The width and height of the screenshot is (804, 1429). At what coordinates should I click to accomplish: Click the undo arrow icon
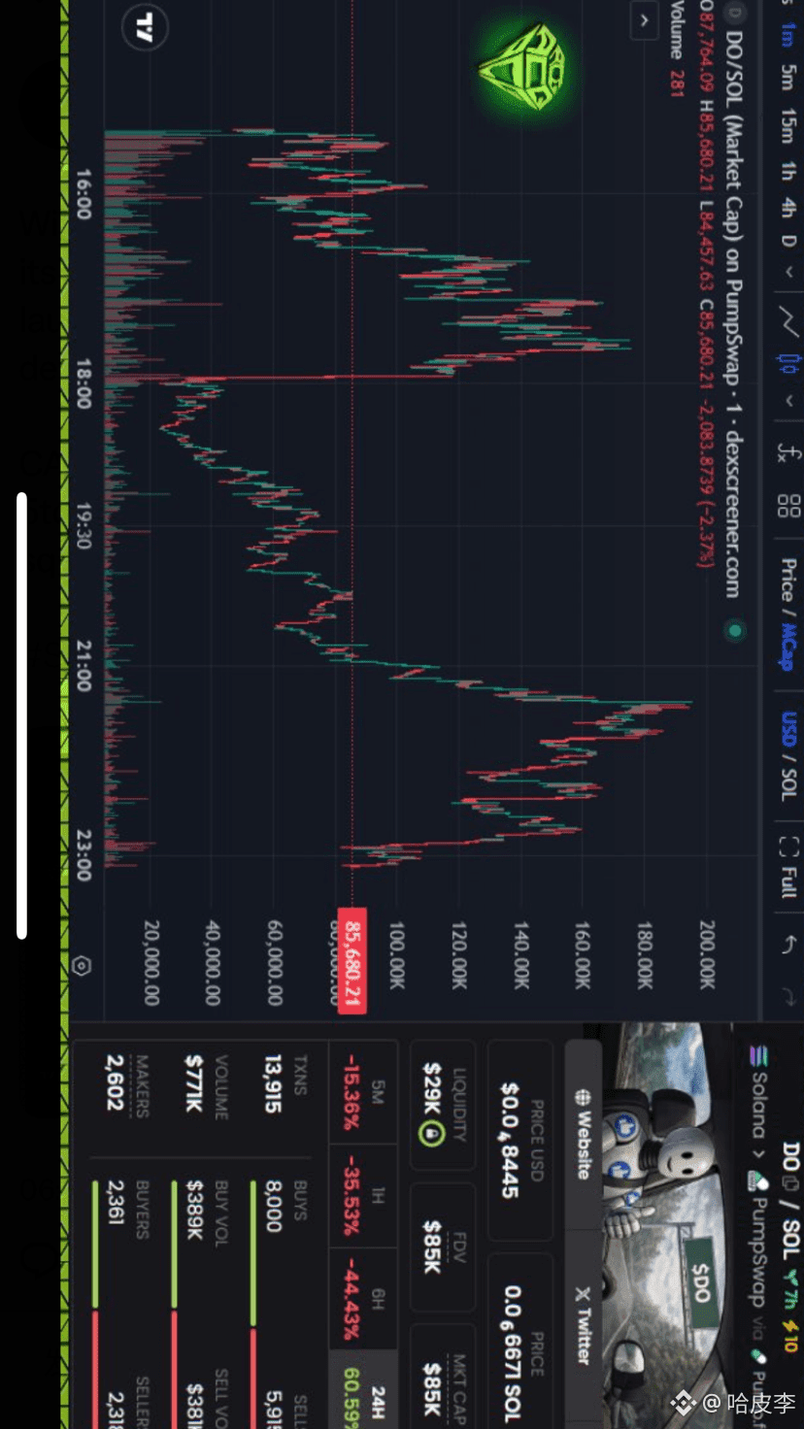click(788, 944)
